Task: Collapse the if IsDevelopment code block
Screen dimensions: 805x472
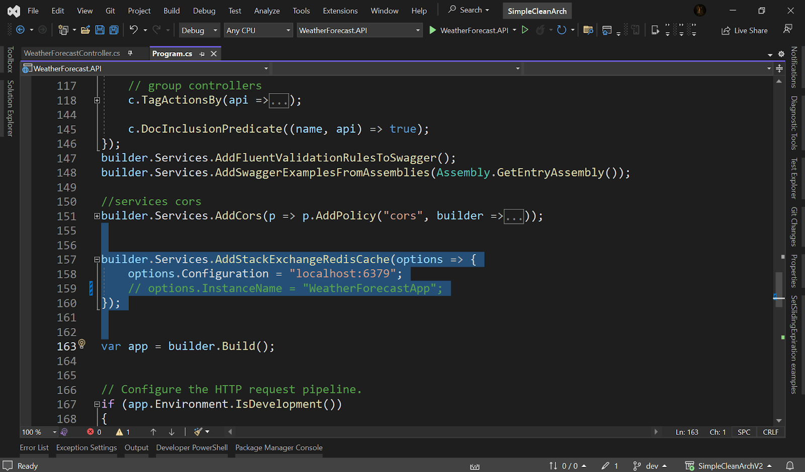Action: (x=97, y=405)
